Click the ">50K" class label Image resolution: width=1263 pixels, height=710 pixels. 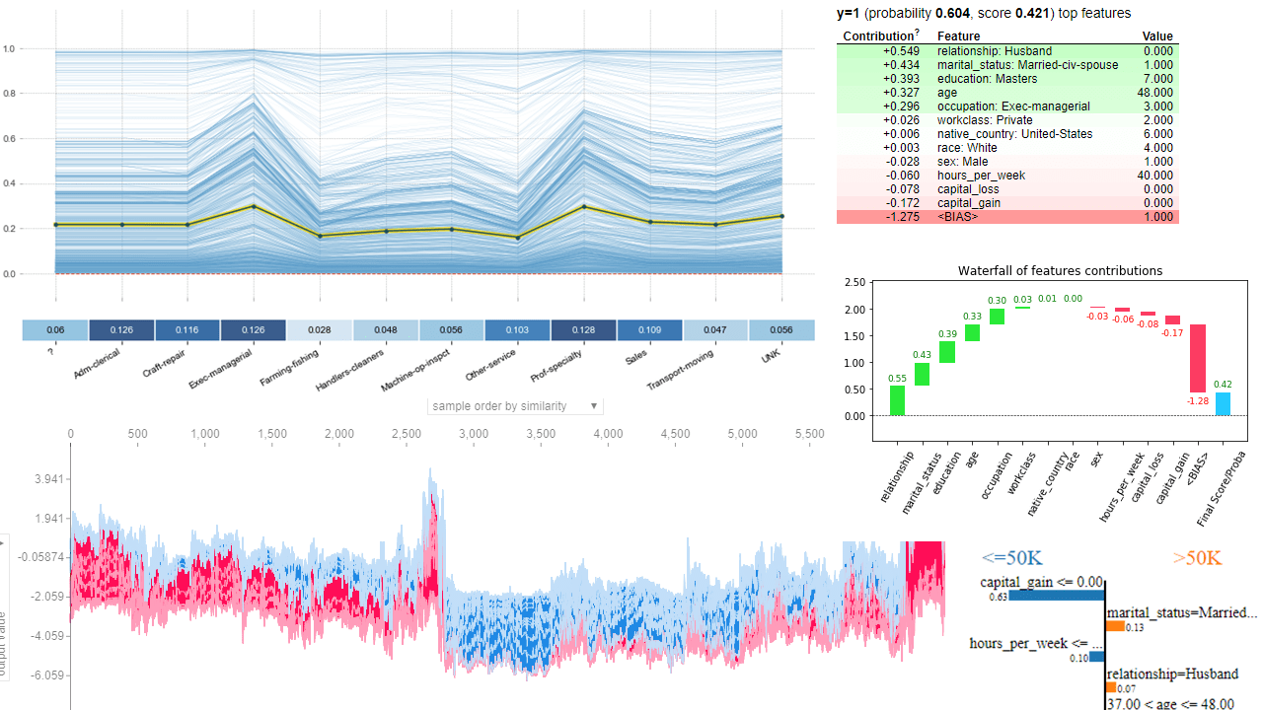coord(1197,558)
